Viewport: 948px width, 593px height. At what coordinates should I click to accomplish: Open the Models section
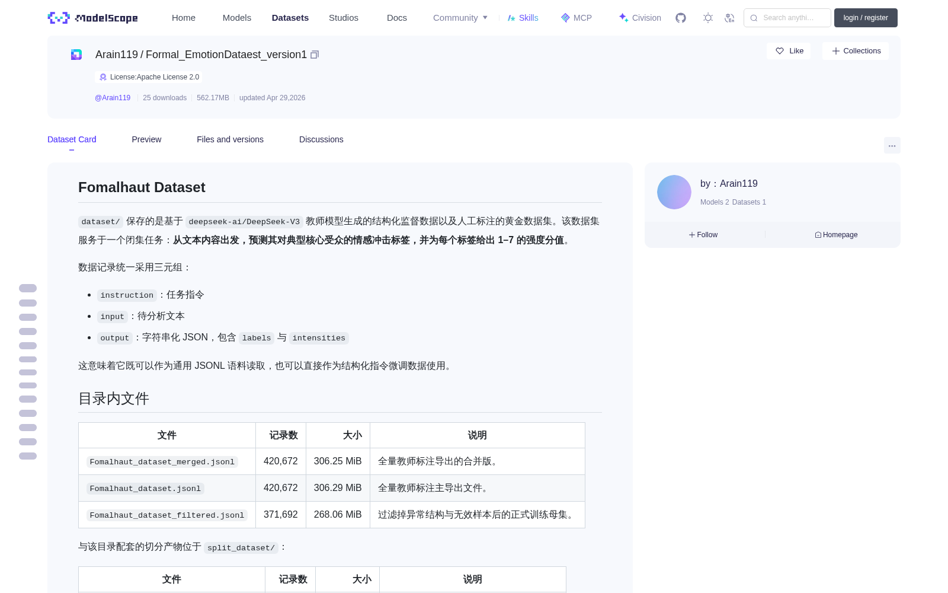tap(237, 18)
